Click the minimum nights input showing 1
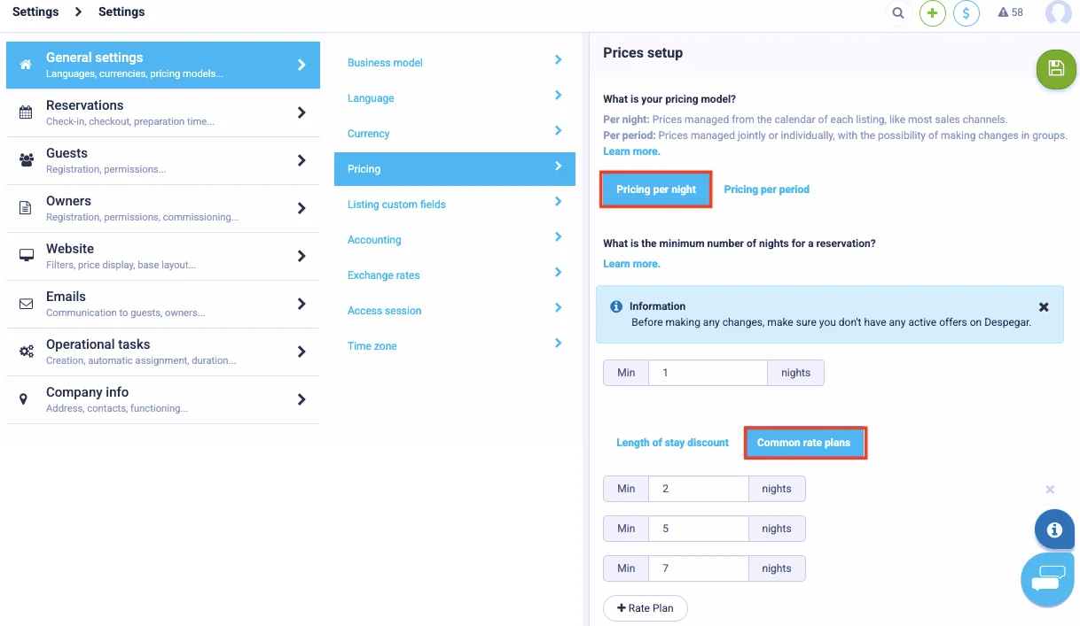 point(708,373)
